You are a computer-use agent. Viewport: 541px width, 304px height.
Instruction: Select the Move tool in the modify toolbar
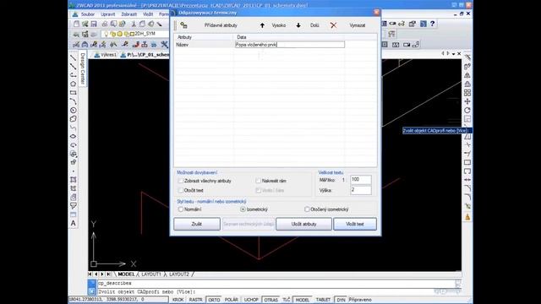tap(467, 101)
